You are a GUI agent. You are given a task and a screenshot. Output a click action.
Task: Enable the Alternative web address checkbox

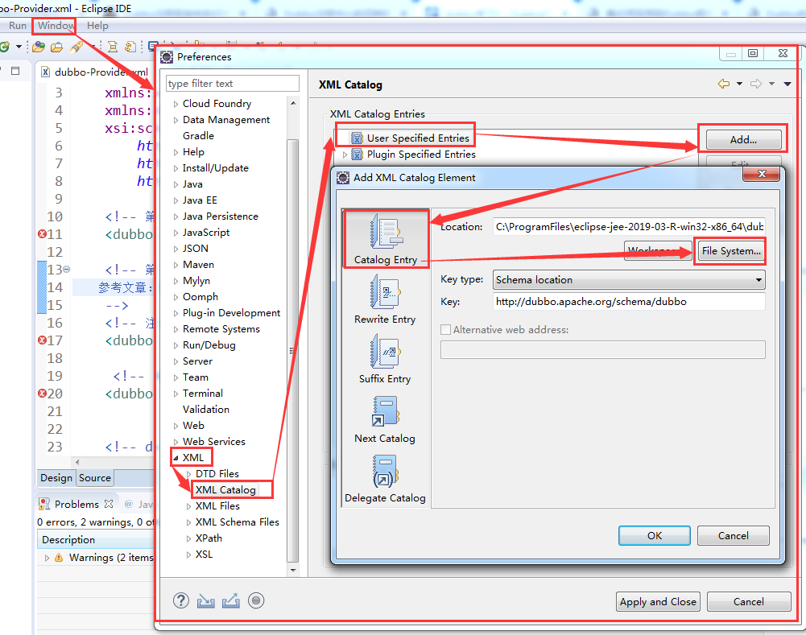pyautogui.click(x=446, y=329)
